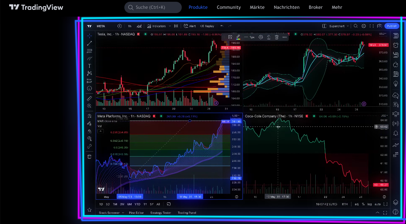Viewport: 406px width, 224px height.
Task: Open the Community menu
Action: pyautogui.click(x=229, y=7)
